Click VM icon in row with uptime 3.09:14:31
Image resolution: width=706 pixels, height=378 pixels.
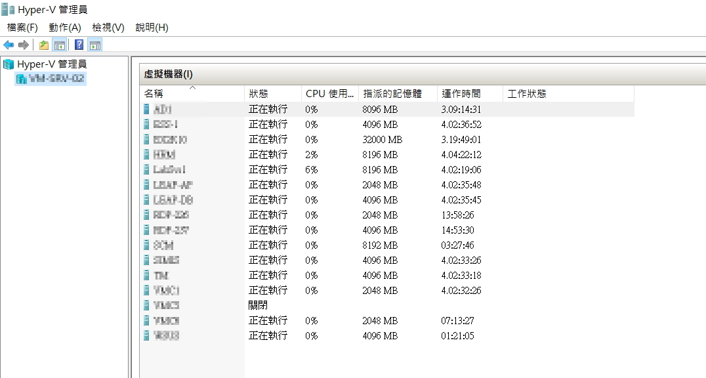click(x=146, y=109)
